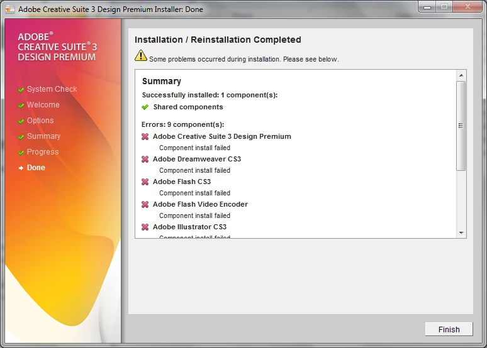Click 'Installation / Reinstallation Completed' heading
Screen dimensions: 487x348
[x=218, y=40]
